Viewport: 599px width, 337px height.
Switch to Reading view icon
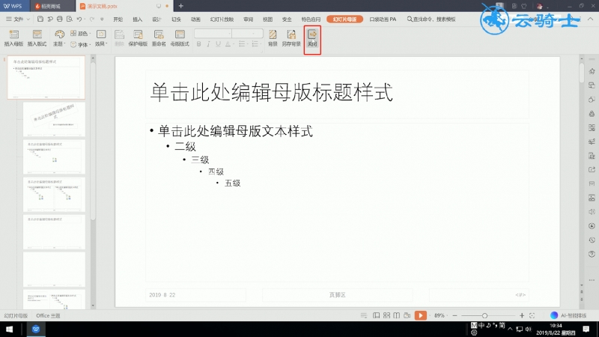click(x=397, y=315)
